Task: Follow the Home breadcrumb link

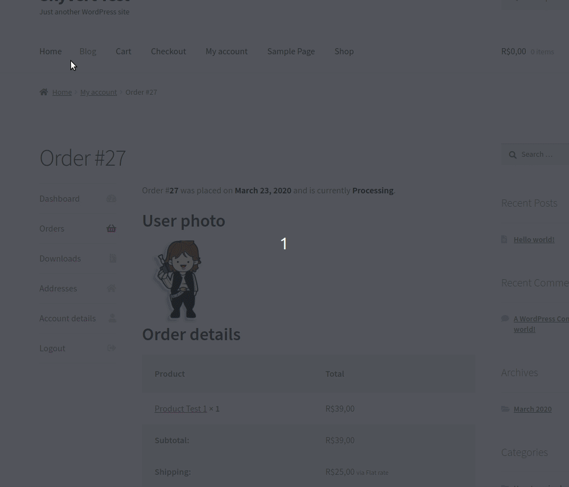Action: point(62,92)
